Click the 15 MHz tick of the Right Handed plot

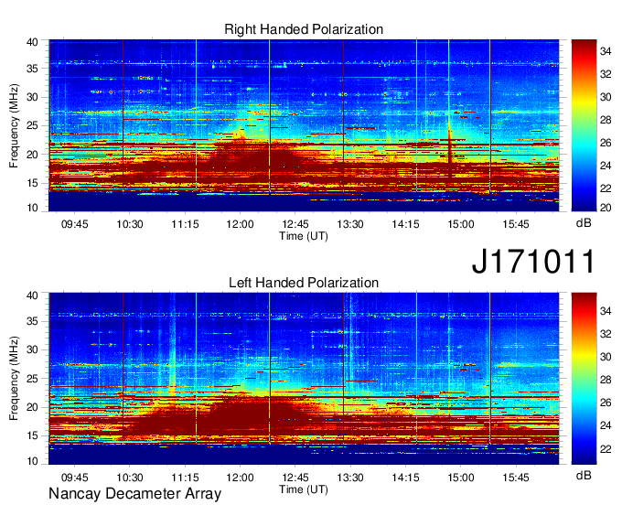[x=32, y=183]
